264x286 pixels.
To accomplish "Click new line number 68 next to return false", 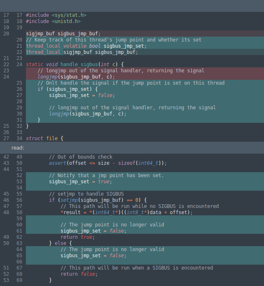I will (x=19, y=274).
